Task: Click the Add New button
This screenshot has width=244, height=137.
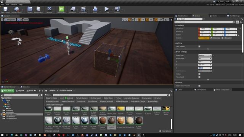Action: [x=8, y=91]
